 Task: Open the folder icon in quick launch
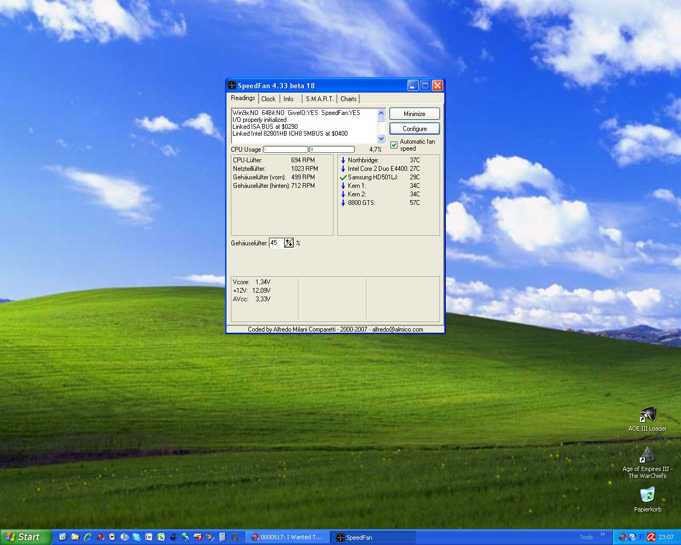(75, 537)
